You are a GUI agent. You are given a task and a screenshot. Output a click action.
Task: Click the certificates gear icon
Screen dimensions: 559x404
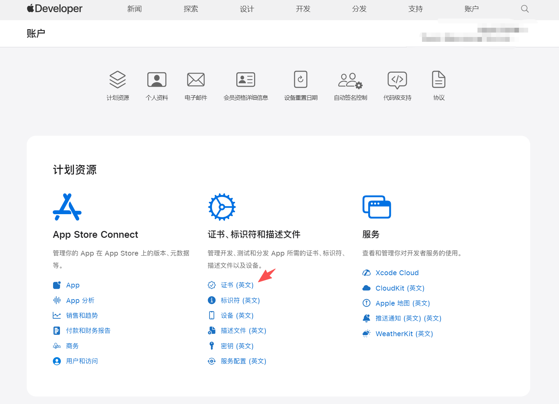[222, 207]
